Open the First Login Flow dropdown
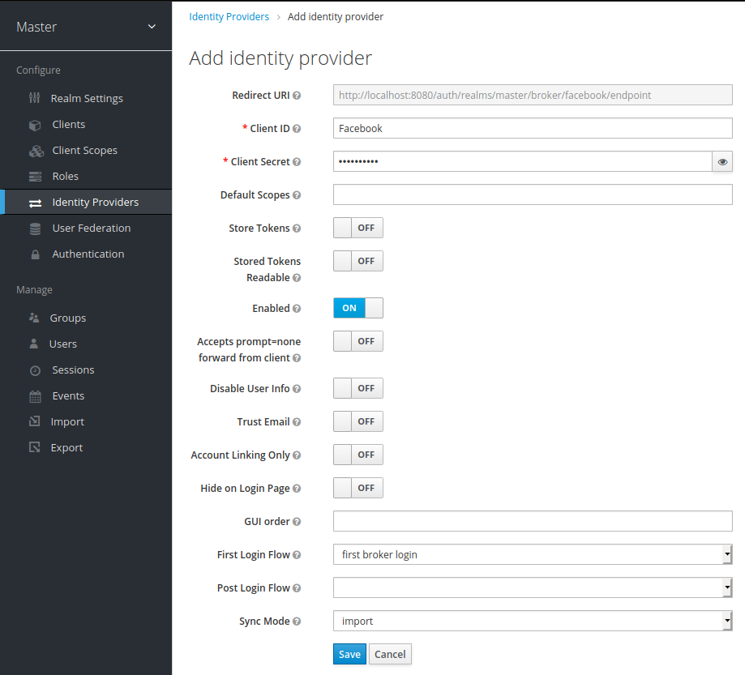 click(x=533, y=554)
